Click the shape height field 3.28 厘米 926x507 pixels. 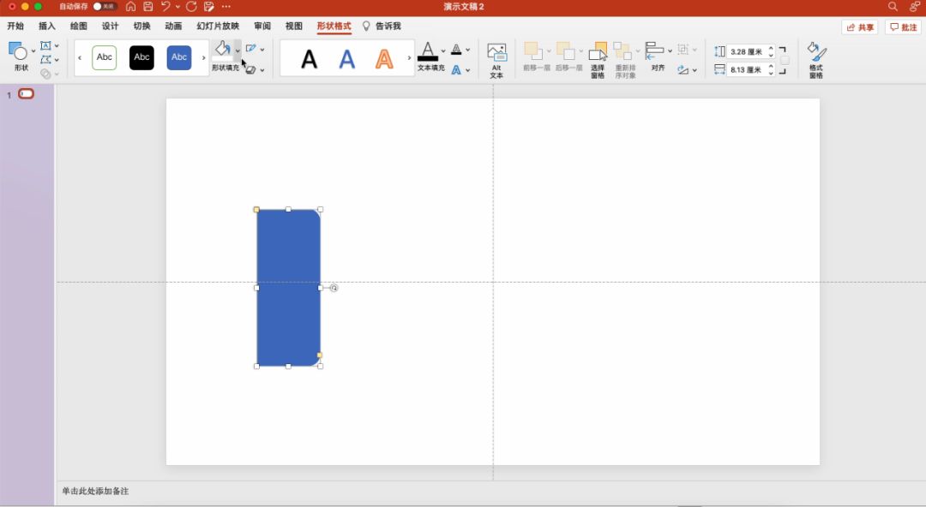[x=746, y=52]
